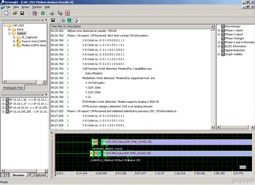The image size is (255, 185).
Task: Toggle Phase 3 and 4 information checkbox
Action: coord(223,42)
